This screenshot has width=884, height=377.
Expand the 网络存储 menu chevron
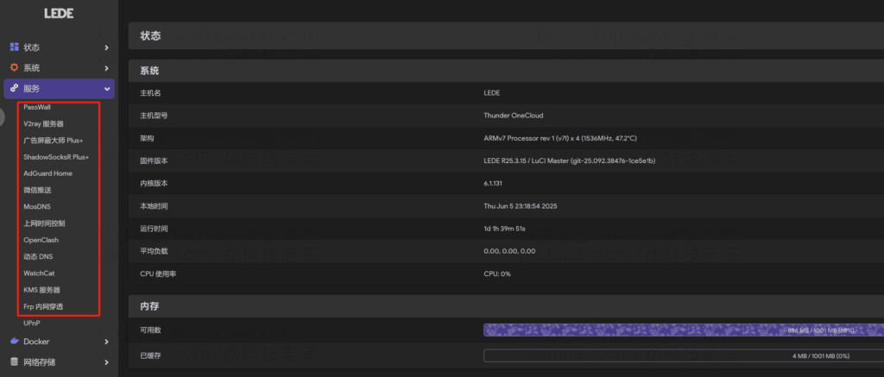[106, 362]
